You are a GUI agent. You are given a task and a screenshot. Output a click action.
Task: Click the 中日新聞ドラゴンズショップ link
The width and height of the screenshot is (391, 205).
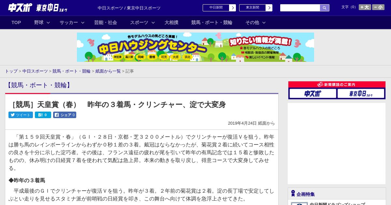337,204
